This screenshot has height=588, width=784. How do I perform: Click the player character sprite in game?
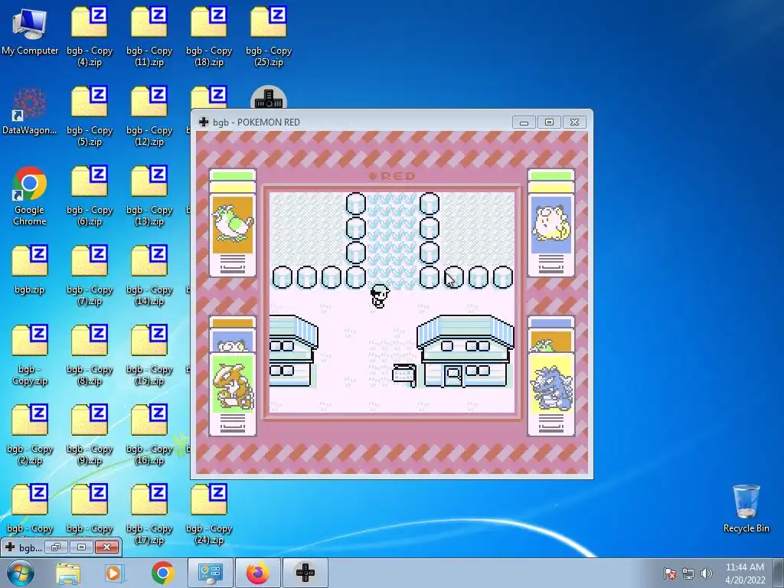pos(380,296)
